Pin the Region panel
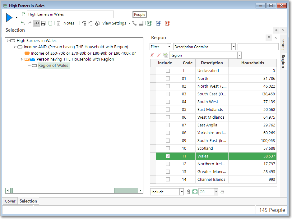Image resolution: width=292 pixels, height=219 pixels. [269, 38]
